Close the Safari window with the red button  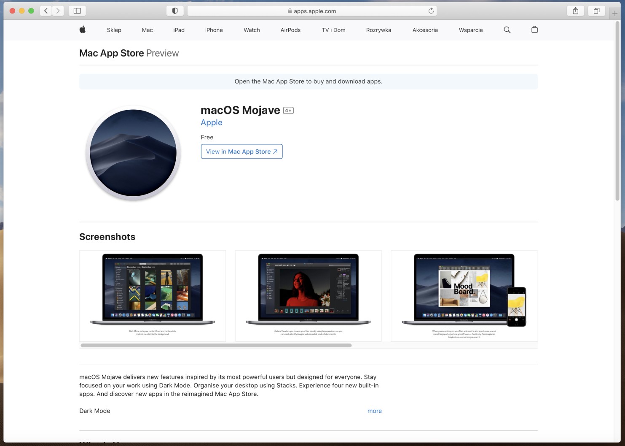[12, 11]
